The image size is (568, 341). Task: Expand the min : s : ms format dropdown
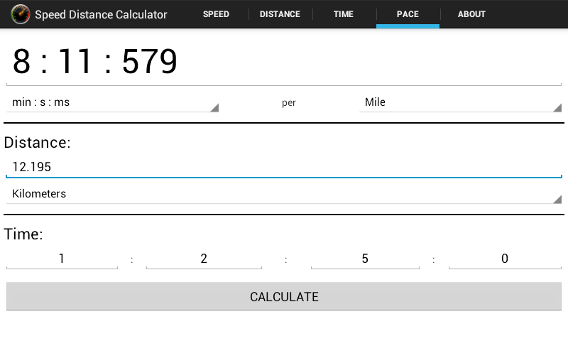click(112, 102)
